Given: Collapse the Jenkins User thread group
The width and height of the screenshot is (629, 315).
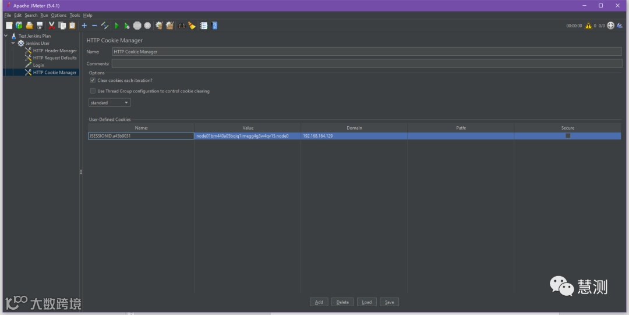Looking at the screenshot, I should (x=13, y=43).
